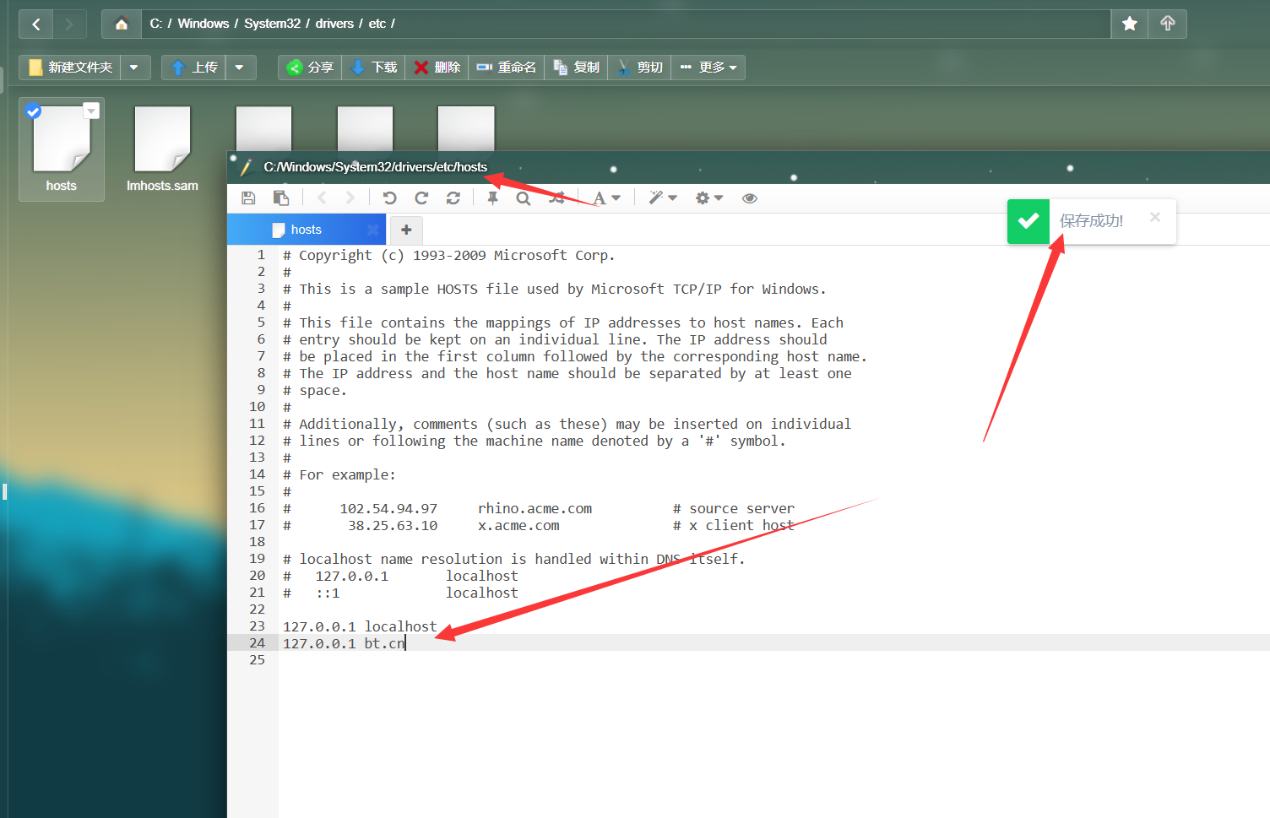Click the redo icon in editor toolbar
This screenshot has height=818, width=1270.
(421, 198)
